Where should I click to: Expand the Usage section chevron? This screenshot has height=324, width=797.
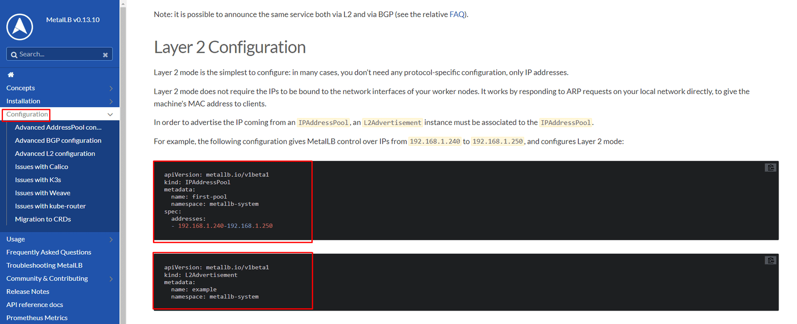[x=111, y=239]
